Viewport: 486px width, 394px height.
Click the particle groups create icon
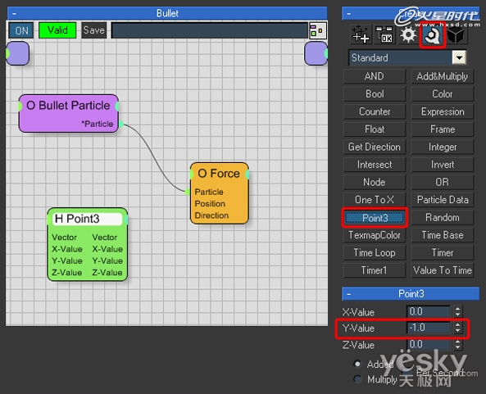click(361, 34)
